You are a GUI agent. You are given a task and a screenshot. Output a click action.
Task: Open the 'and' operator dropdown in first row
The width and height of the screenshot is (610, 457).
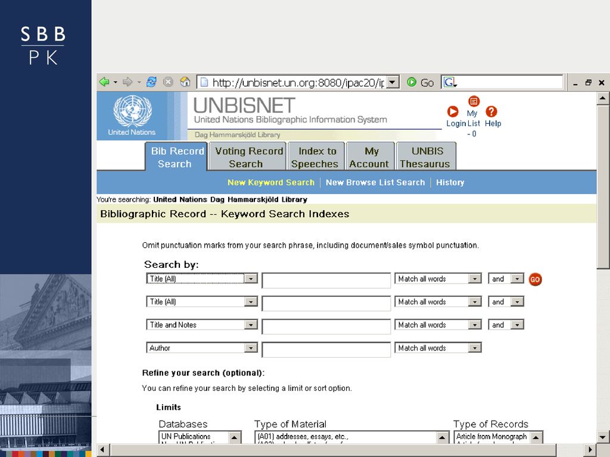point(517,279)
